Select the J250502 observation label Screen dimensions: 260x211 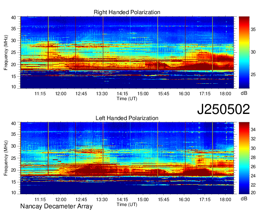click(223, 109)
